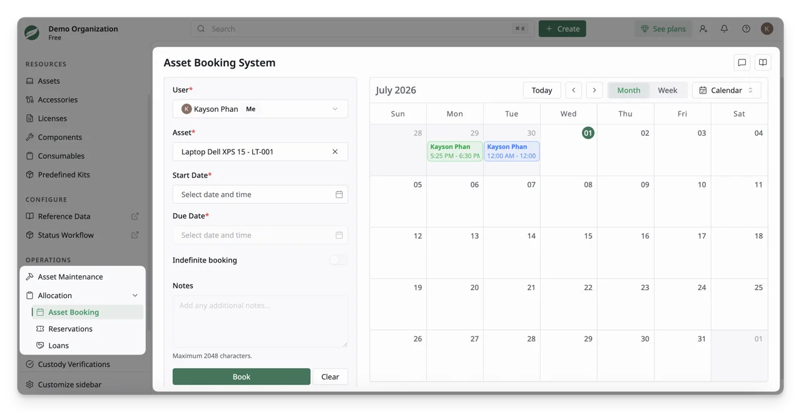Switch calendar to Week view
801x412 pixels.
[x=667, y=90]
